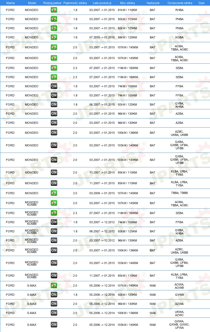This screenshot has width=210, height=332.
Task: Click ON diesel icon in MONDEO 92kW / 125KM QYBA row
Action: pyautogui.click(x=54, y=104)
